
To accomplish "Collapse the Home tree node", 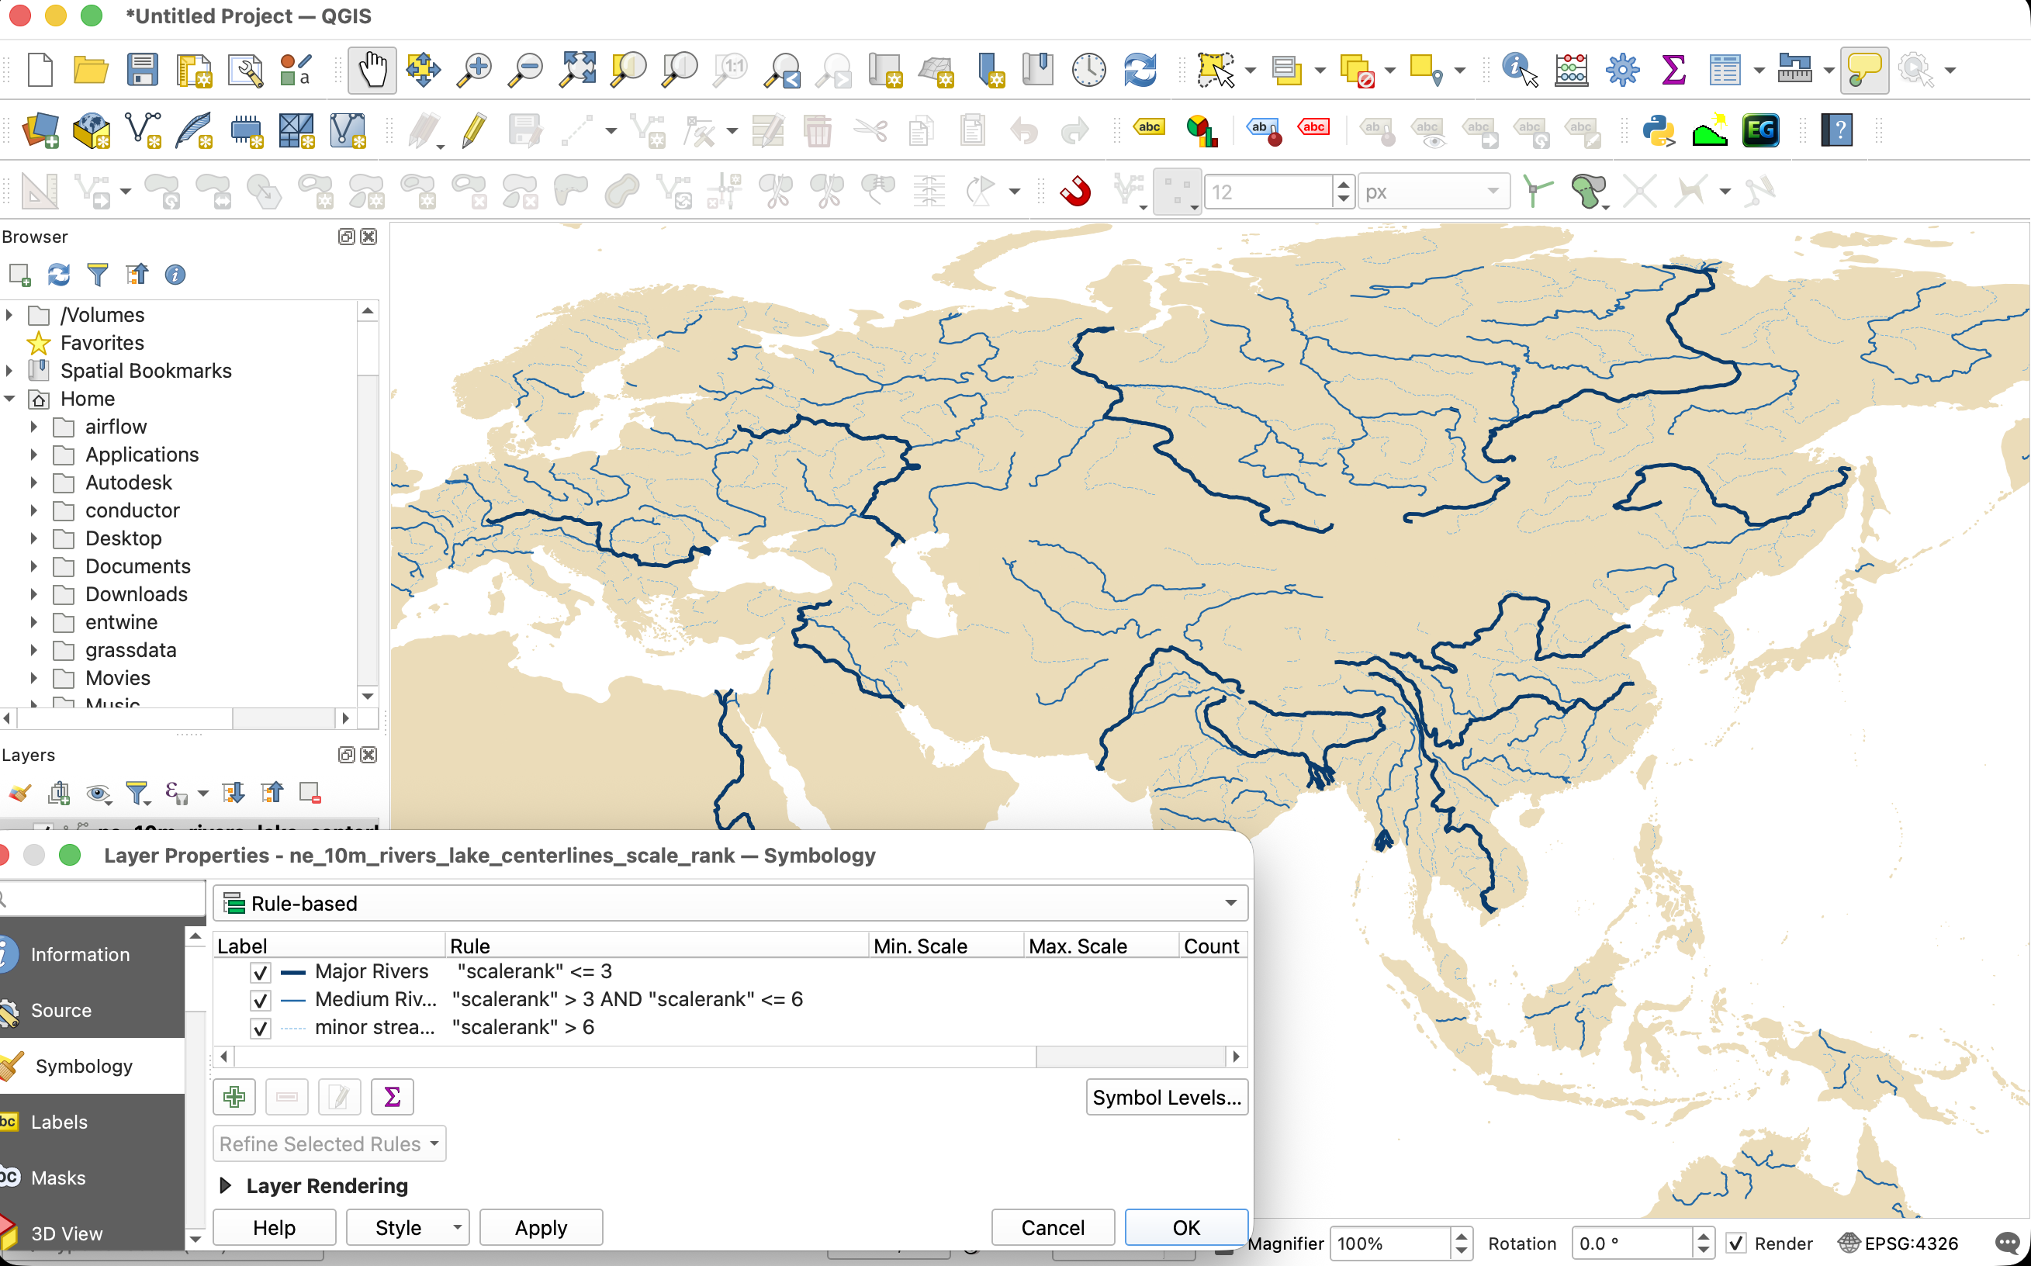I will tap(9, 399).
